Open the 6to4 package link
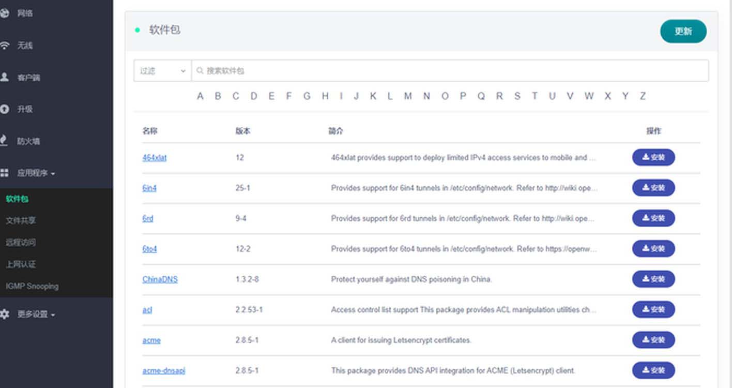 pos(149,249)
